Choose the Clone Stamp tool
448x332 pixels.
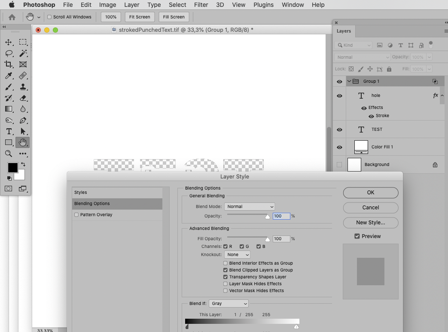tap(23, 87)
